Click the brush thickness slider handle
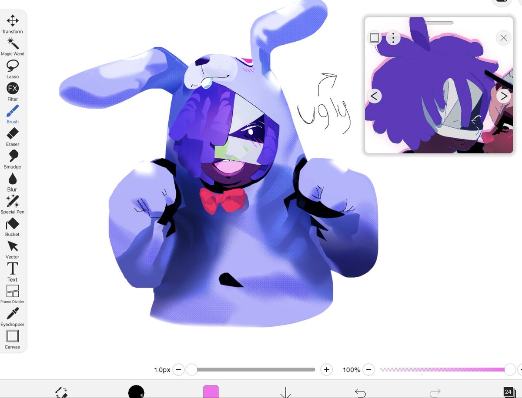Viewport: 522px width, 398px height. [x=191, y=370]
